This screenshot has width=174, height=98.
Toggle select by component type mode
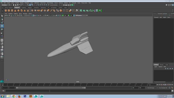[32, 5]
